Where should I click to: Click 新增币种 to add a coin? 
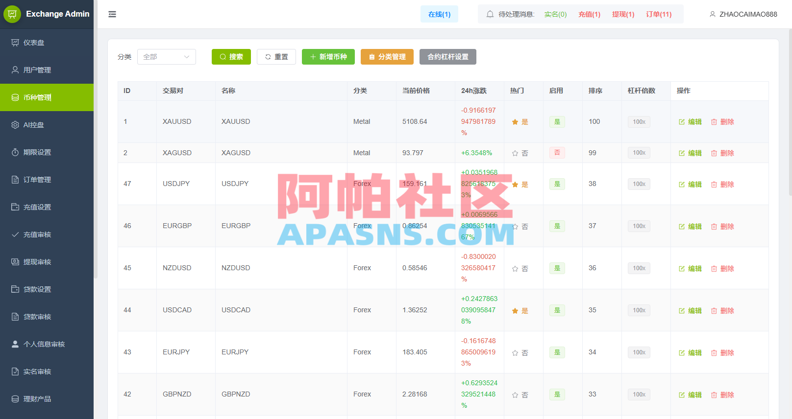pos(328,57)
